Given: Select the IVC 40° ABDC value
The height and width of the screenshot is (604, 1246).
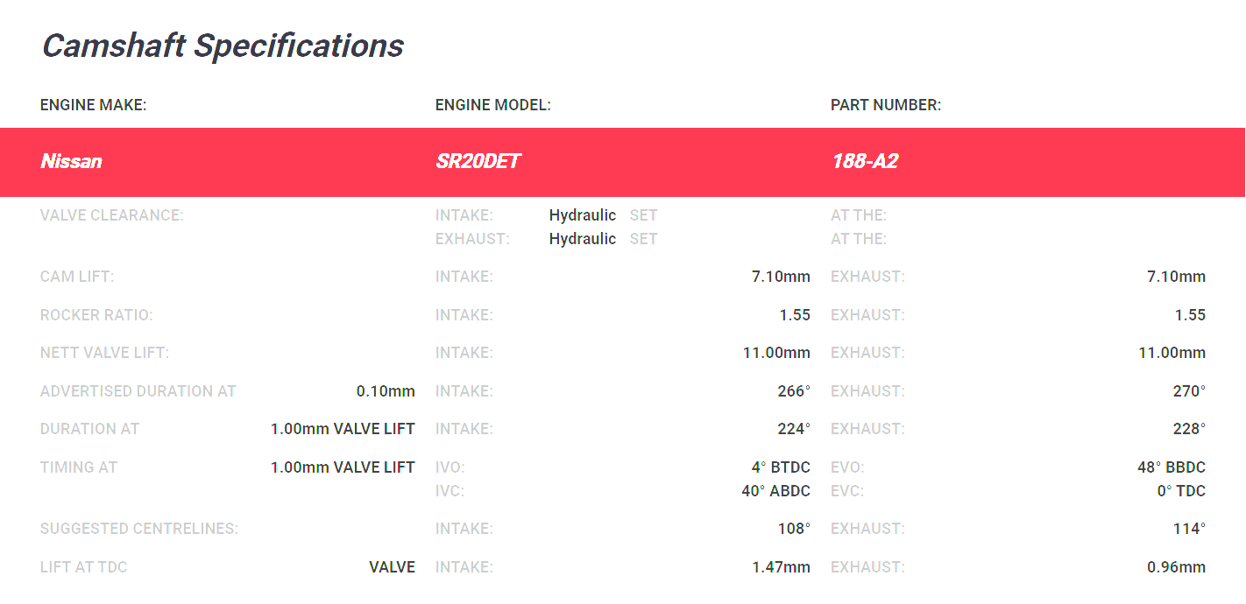Looking at the screenshot, I should (x=776, y=491).
